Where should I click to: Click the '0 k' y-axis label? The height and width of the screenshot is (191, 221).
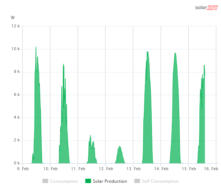coord(17,163)
